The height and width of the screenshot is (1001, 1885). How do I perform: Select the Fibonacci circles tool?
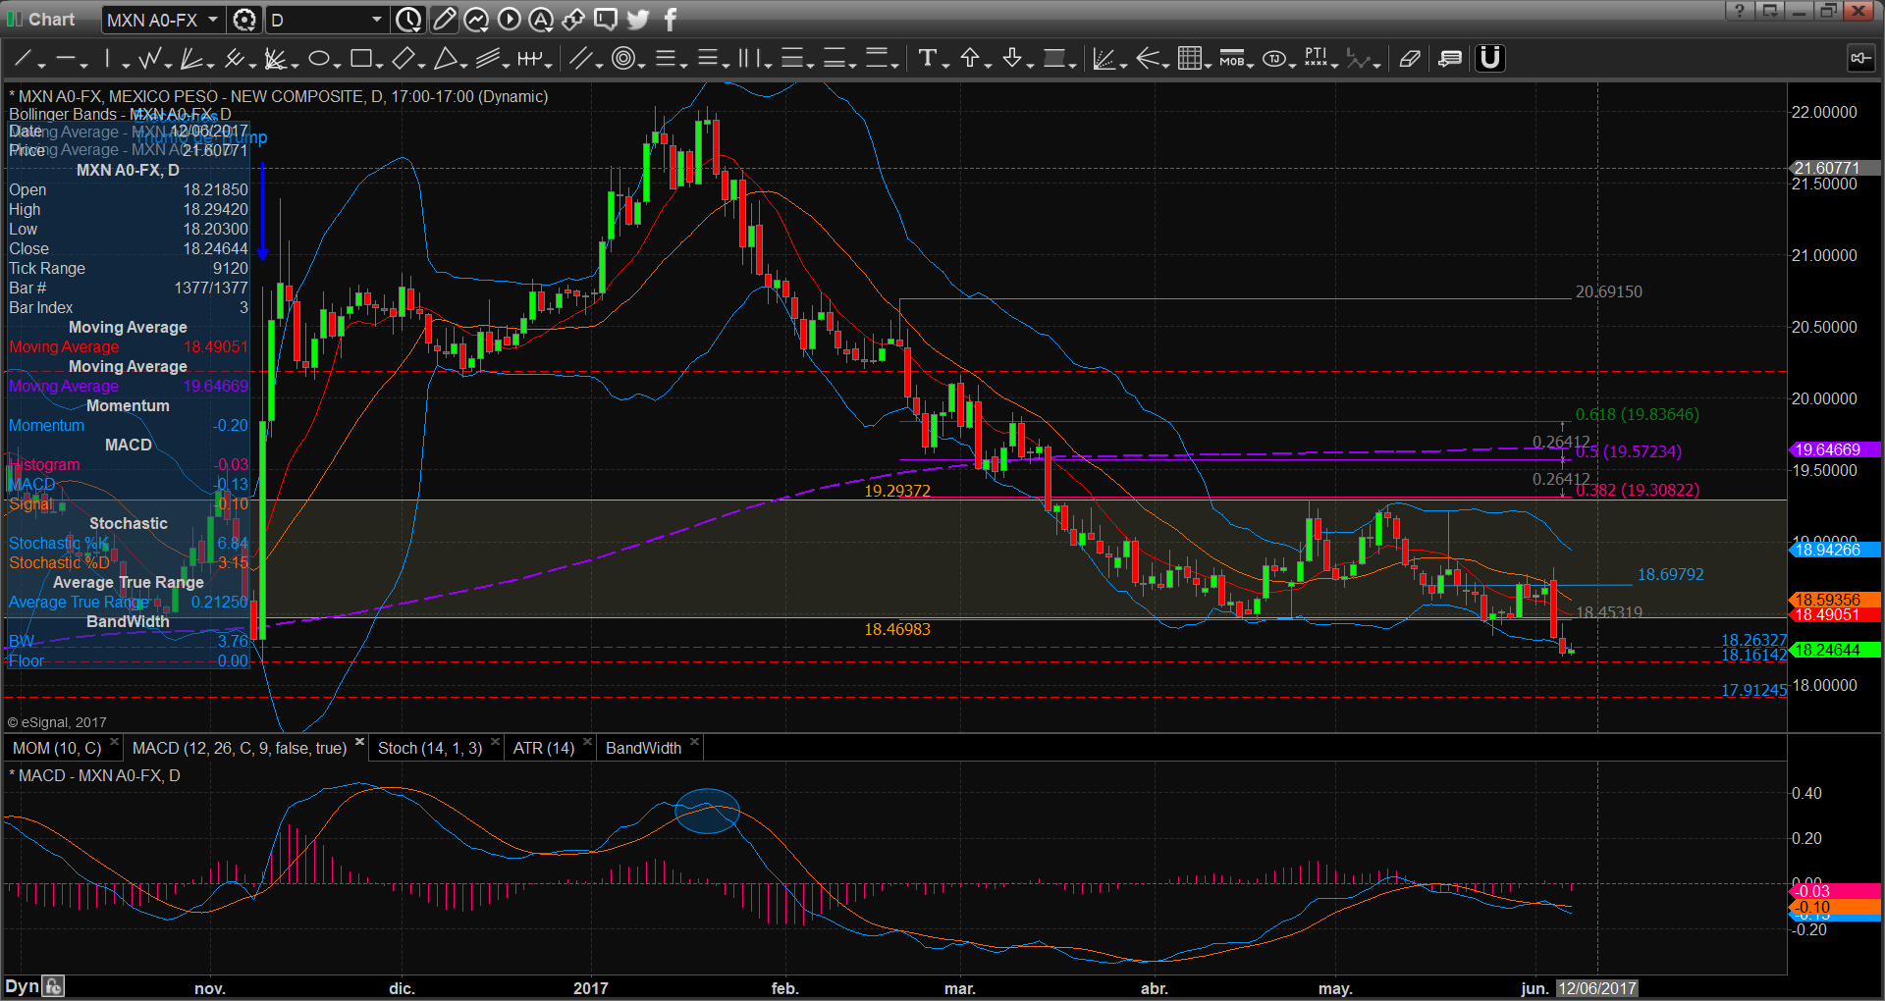[x=622, y=59]
